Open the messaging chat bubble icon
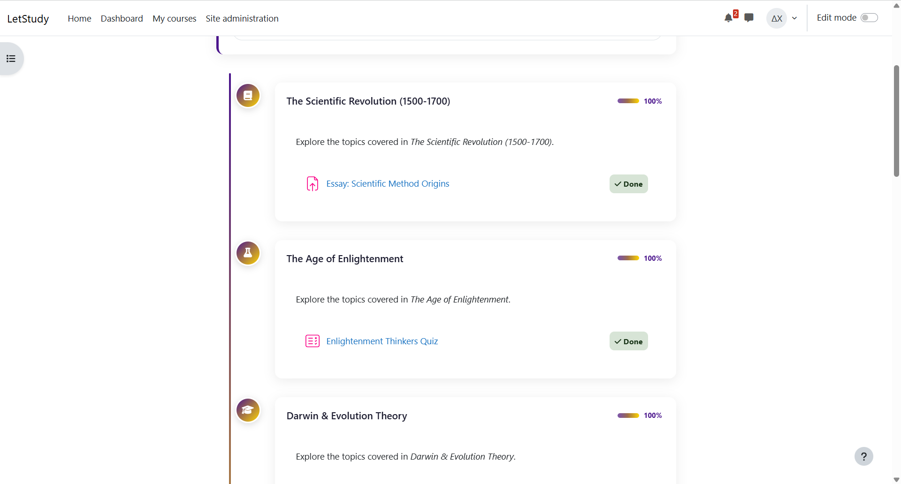The image size is (901, 484). tap(749, 18)
